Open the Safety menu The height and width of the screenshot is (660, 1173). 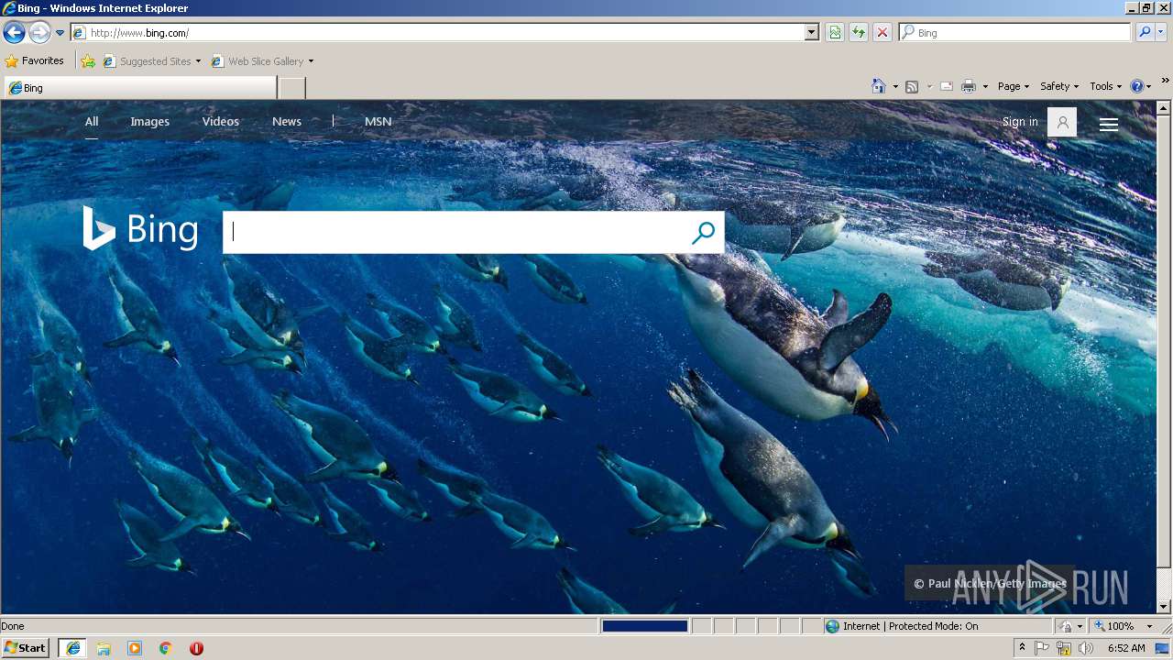coord(1059,86)
